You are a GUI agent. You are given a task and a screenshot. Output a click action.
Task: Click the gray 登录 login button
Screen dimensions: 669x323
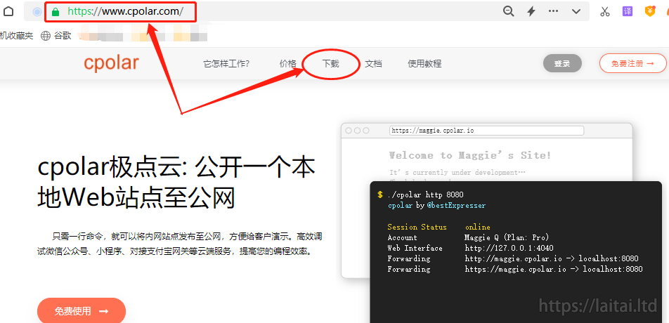point(562,63)
